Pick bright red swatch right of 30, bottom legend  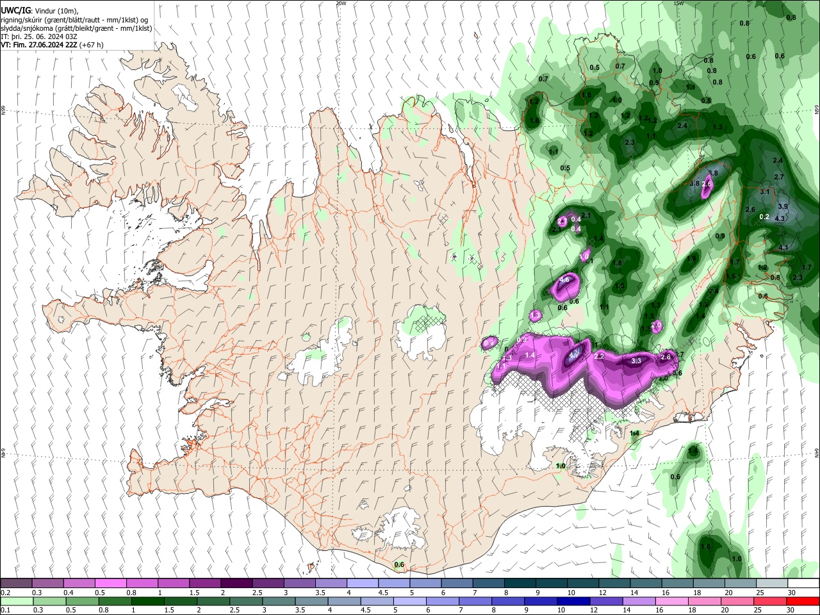click(x=803, y=602)
